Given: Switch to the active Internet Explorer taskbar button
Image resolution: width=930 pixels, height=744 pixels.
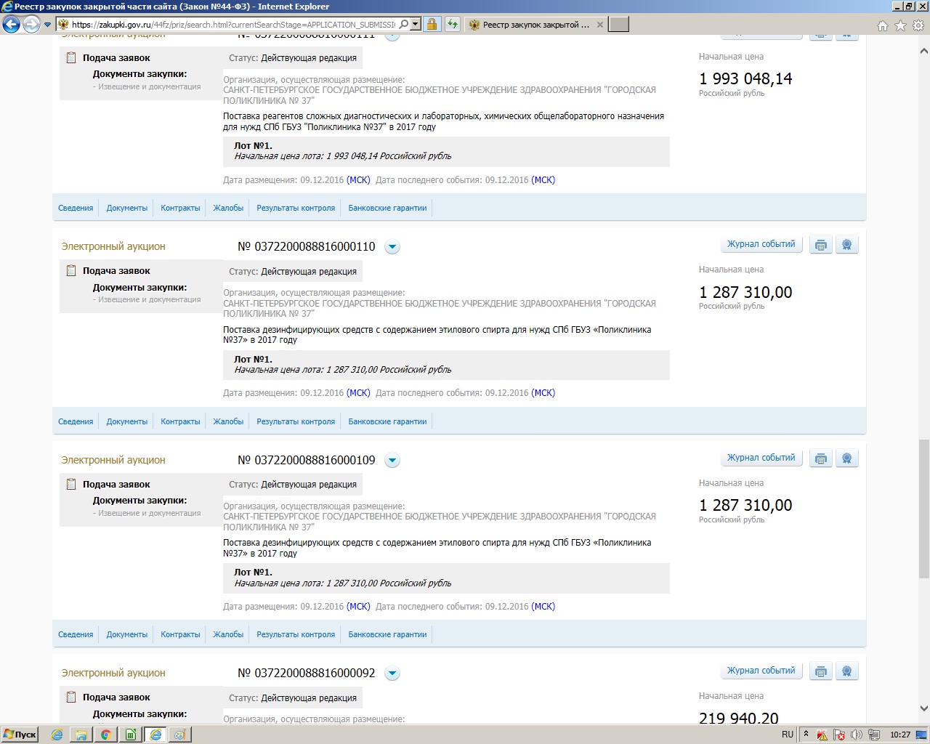Looking at the screenshot, I should click(155, 735).
